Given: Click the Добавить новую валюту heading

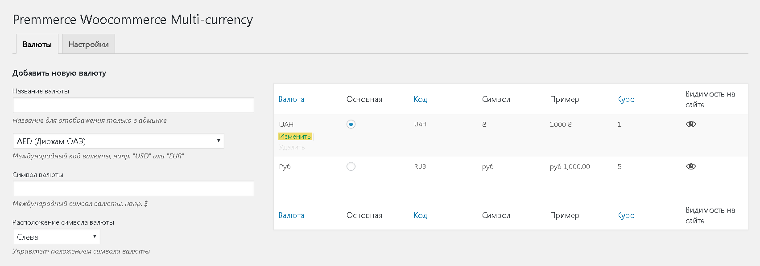Looking at the screenshot, I should click(59, 73).
